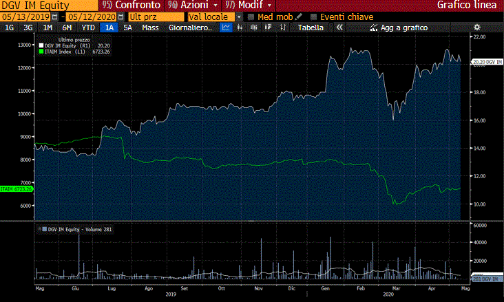This screenshot has height=302, width=504.
Task: Select the 1M time range tab
Action: 48,28
